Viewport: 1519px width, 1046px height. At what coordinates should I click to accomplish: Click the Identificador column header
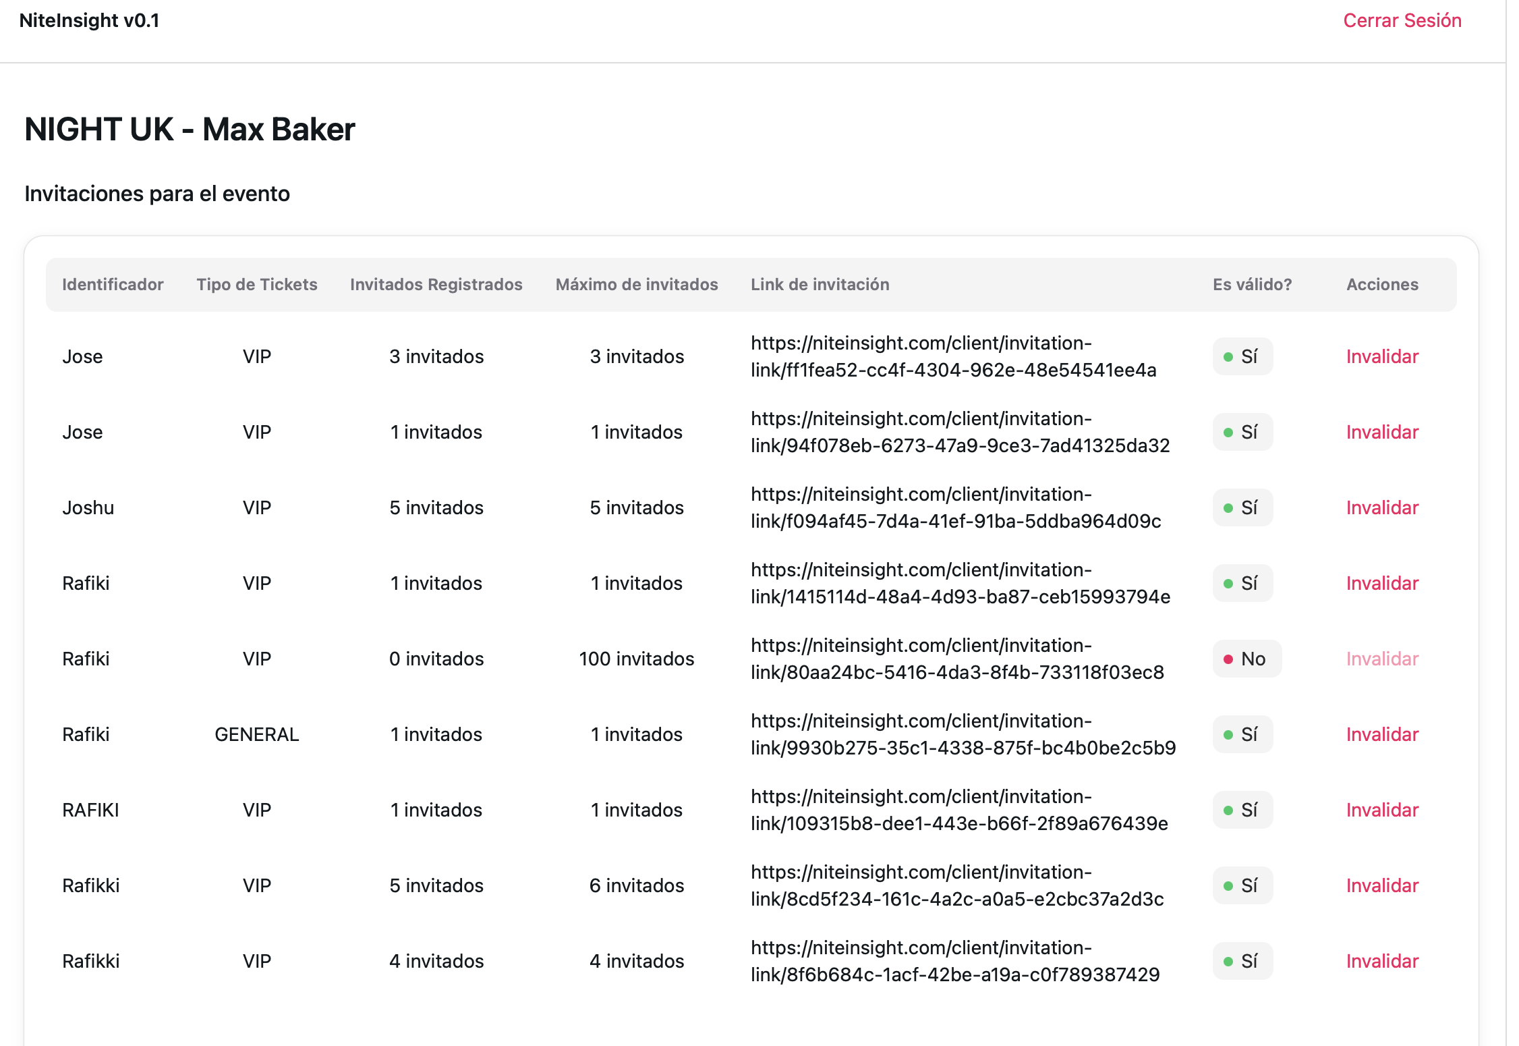point(113,284)
